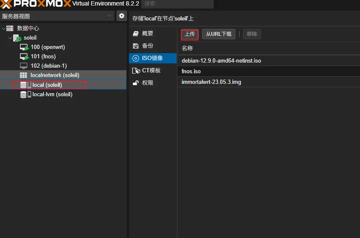Open the 服务器视图 view dropdown
This screenshot has height=238, width=360.
pyautogui.click(x=57, y=16)
